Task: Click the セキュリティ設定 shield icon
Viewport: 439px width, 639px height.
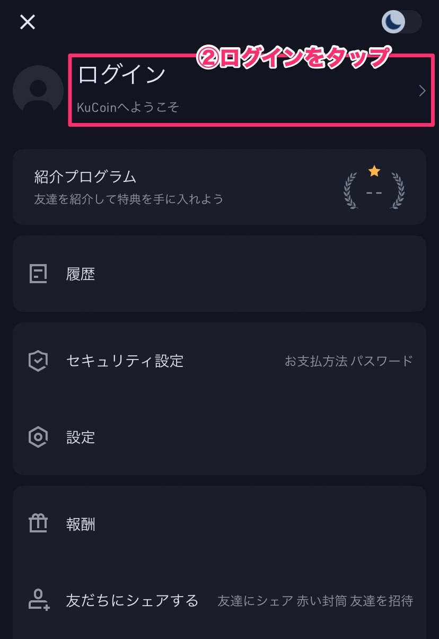Action: coord(38,361)
